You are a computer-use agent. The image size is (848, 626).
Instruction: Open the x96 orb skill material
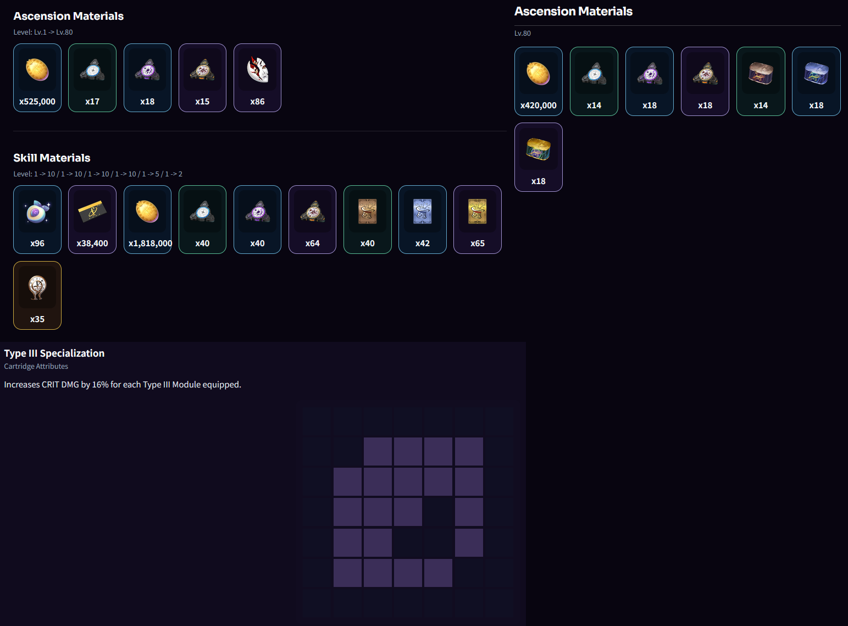pyautogui.click(x=37, y=220)
